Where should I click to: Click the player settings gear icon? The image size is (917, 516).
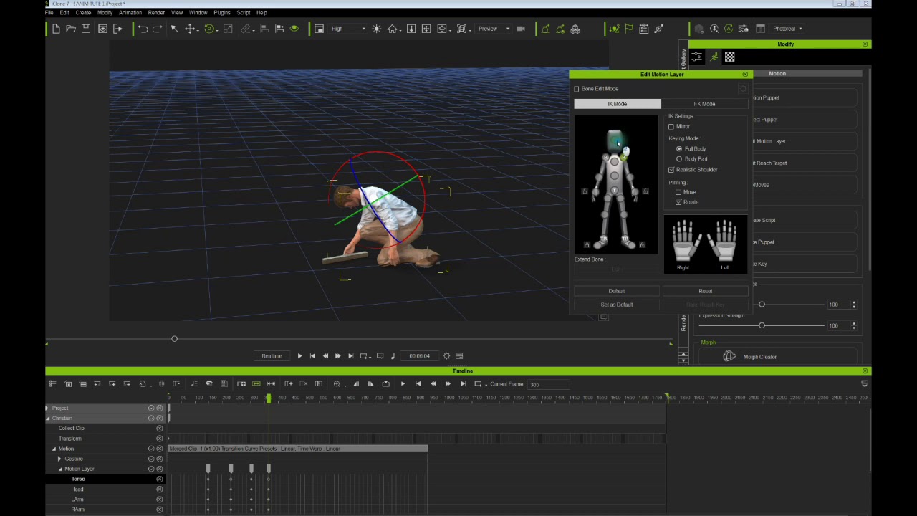click(x=446, y=355)
